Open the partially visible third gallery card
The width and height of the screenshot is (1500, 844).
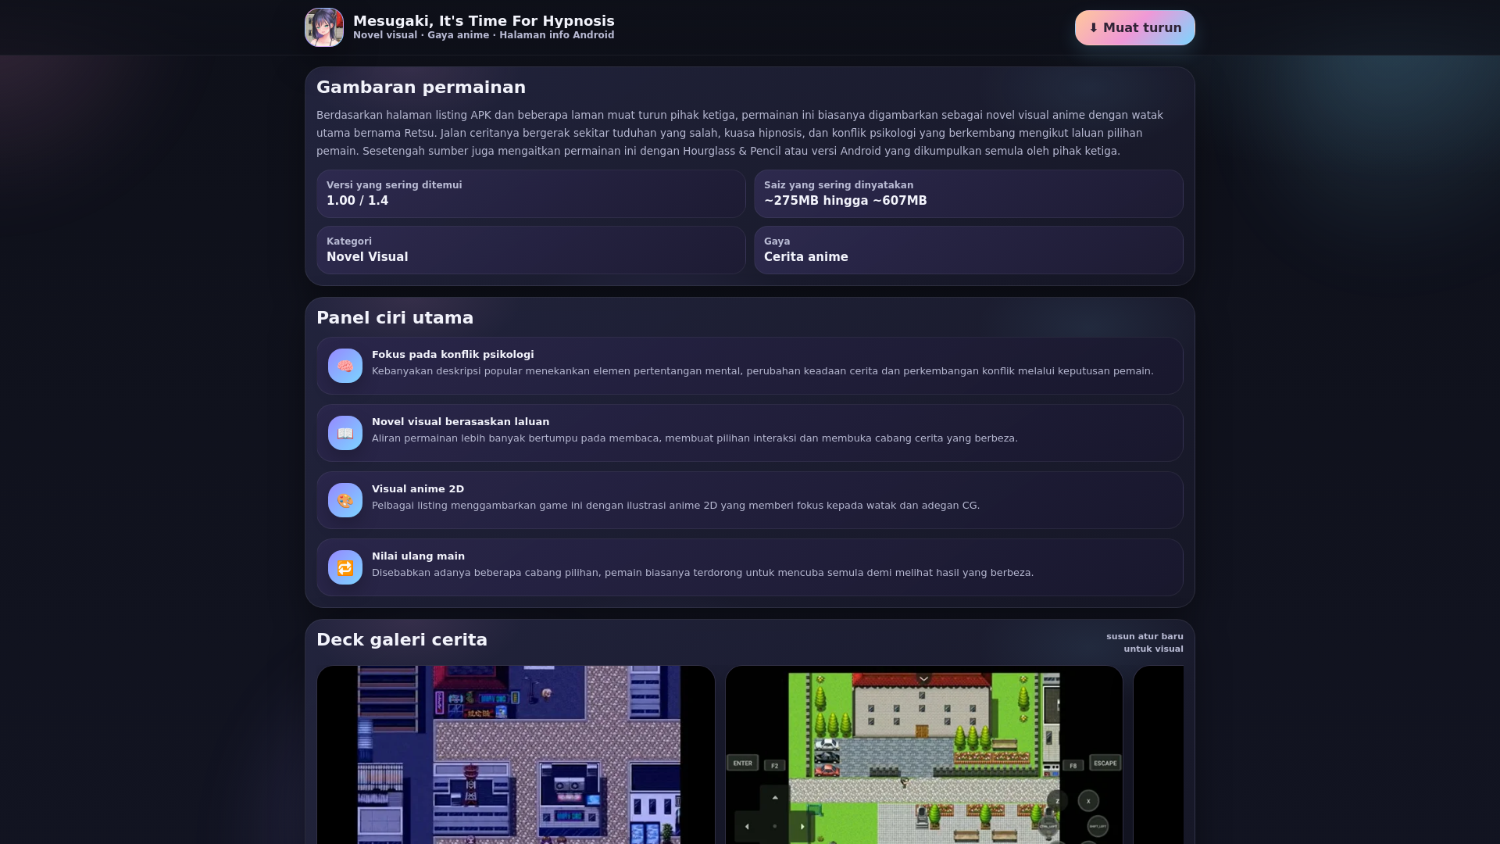pos(1159,754)
